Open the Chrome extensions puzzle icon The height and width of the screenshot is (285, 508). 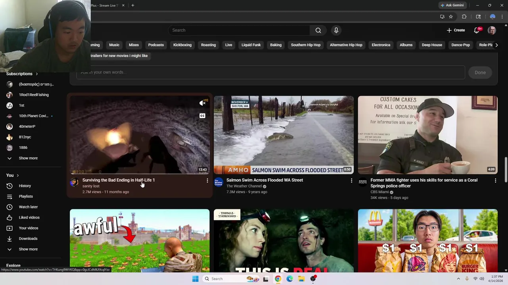click(464, 17)
